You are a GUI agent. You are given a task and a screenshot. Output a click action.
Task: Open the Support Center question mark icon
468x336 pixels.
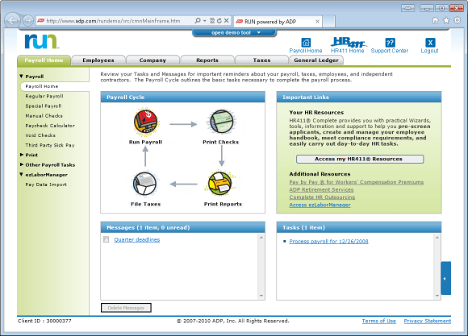point(390,43)
